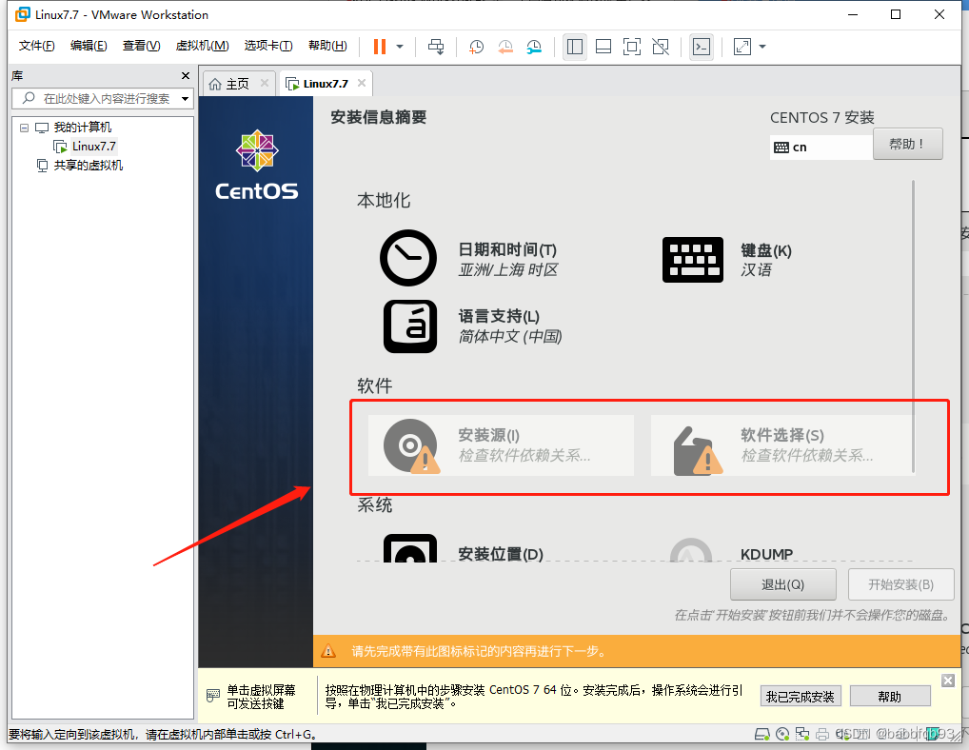969x750 pixels.
Task: Close the 主页 tab
Action: (265, 83)
